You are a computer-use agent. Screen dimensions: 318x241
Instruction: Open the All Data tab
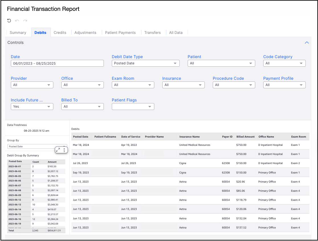coord(176,32)
